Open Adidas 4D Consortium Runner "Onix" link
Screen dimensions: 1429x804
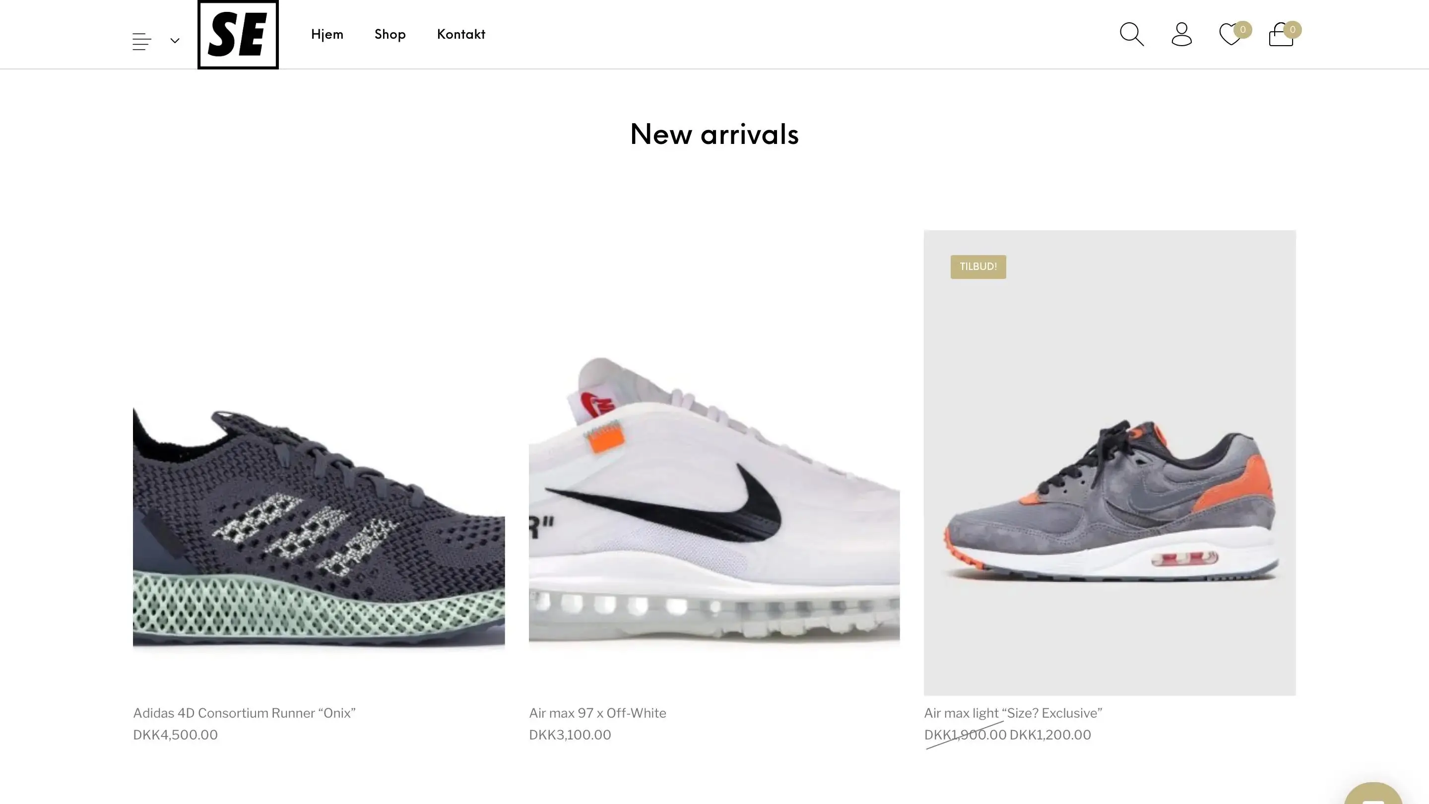click(244, 713)
